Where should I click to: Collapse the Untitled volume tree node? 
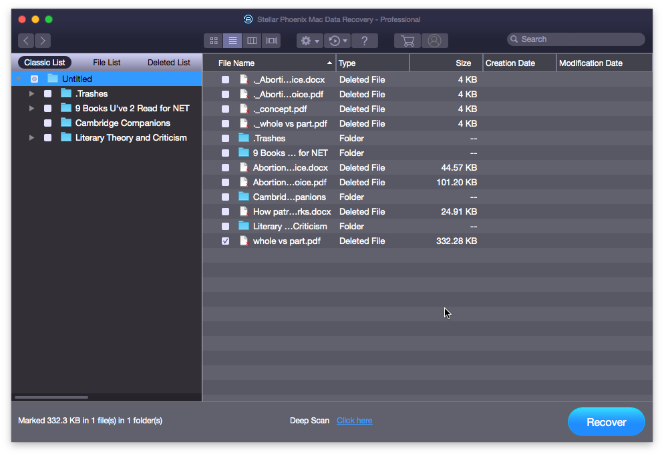pyautogui.click(x=19, y=79)
